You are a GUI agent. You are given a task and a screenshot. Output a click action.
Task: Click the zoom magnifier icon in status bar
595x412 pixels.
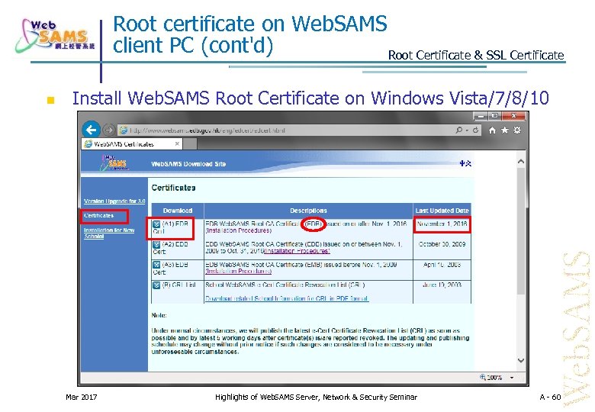point(483,377)
